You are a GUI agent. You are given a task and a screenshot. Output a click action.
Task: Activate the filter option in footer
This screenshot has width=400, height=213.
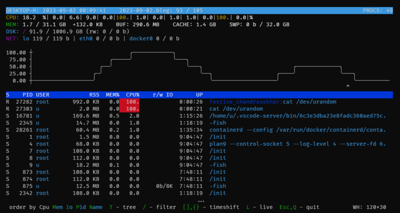click(x=159, y=207)
